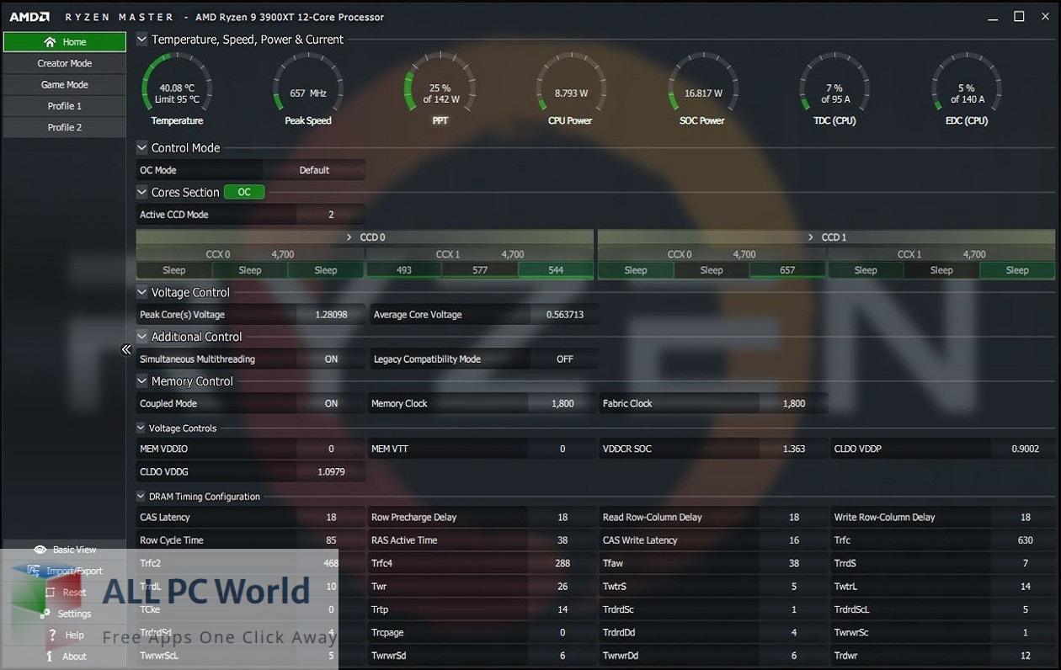Viewport: 1061px width, 670px height.
Task: Click the Basic View eye icon
Action: pos(40,550)
